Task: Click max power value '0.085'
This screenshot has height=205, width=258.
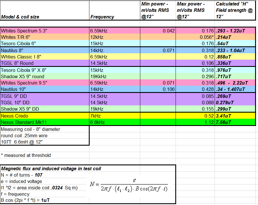Action: click(195, 96)
